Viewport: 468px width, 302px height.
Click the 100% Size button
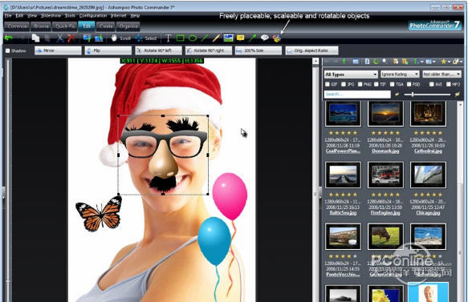[x=258, y=50]
